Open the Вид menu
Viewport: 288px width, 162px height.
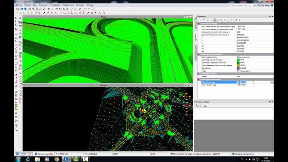pyautogui.click(x=35, y=5)
